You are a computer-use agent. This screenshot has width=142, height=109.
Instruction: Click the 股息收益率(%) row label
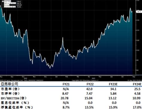click(x=15, y=103)
